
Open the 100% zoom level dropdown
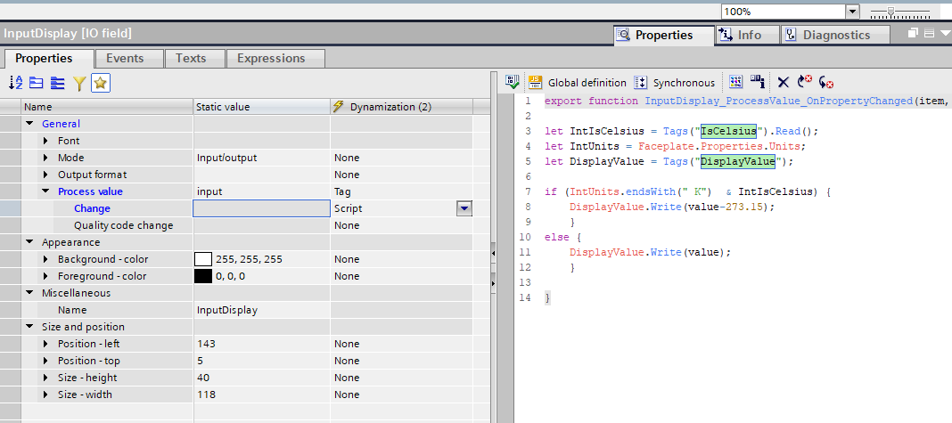click(852, 12)
